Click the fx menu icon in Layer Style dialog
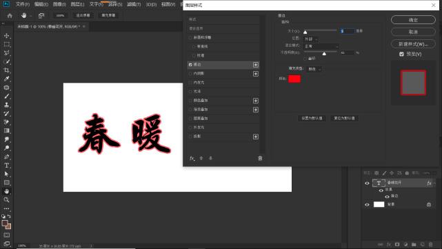The image size is (442, 249). 192,158
